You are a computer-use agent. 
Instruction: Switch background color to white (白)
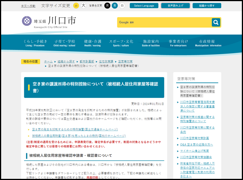tap(122, 6)
